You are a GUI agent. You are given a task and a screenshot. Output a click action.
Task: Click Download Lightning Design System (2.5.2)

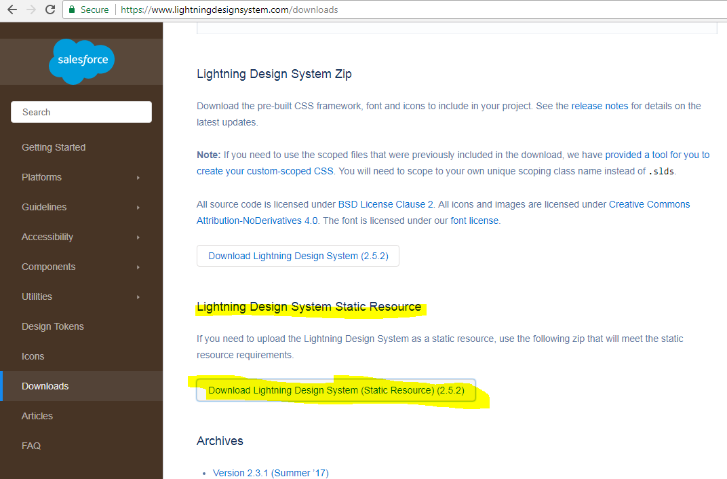coord(298,256)
